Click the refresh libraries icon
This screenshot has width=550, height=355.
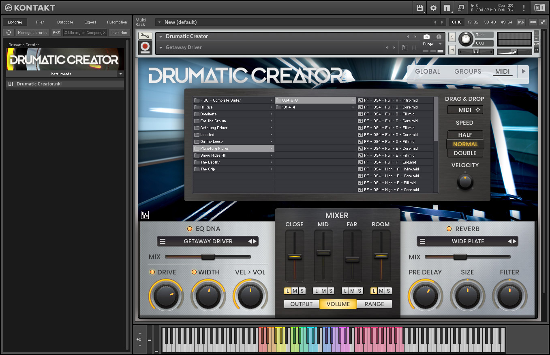pos(9,33)
